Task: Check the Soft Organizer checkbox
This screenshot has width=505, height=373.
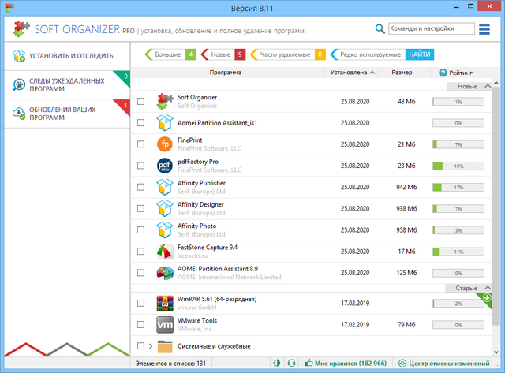Action: tap(140, 102)
